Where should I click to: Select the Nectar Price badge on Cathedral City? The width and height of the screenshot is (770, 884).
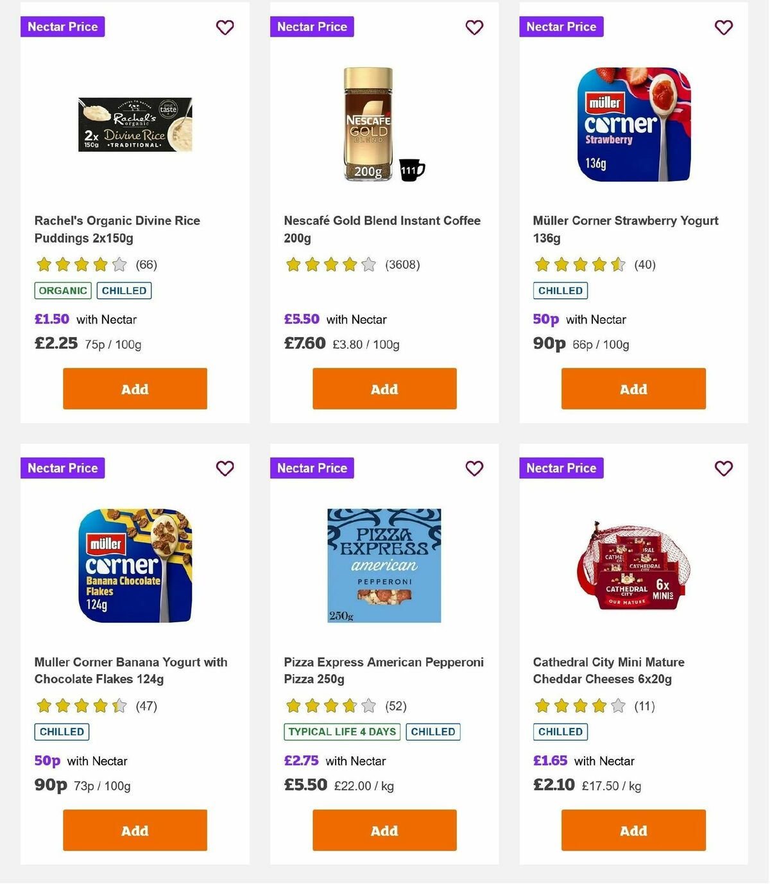(x=561, y=468)
